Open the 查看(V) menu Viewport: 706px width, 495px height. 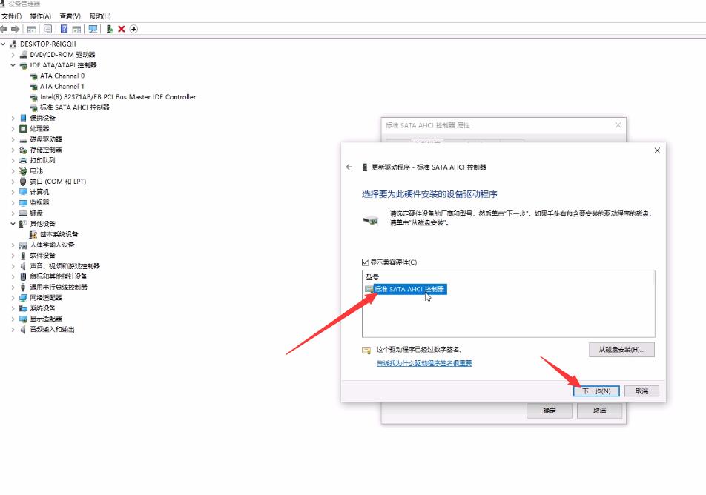point(70,16)
